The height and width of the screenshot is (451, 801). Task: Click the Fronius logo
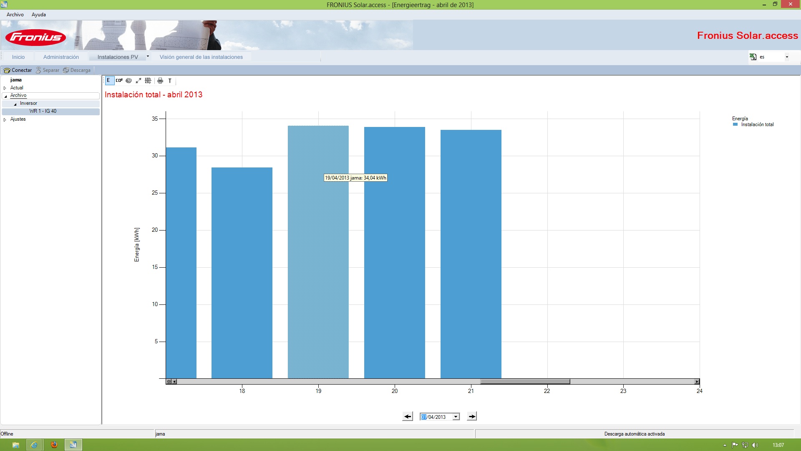35,38
